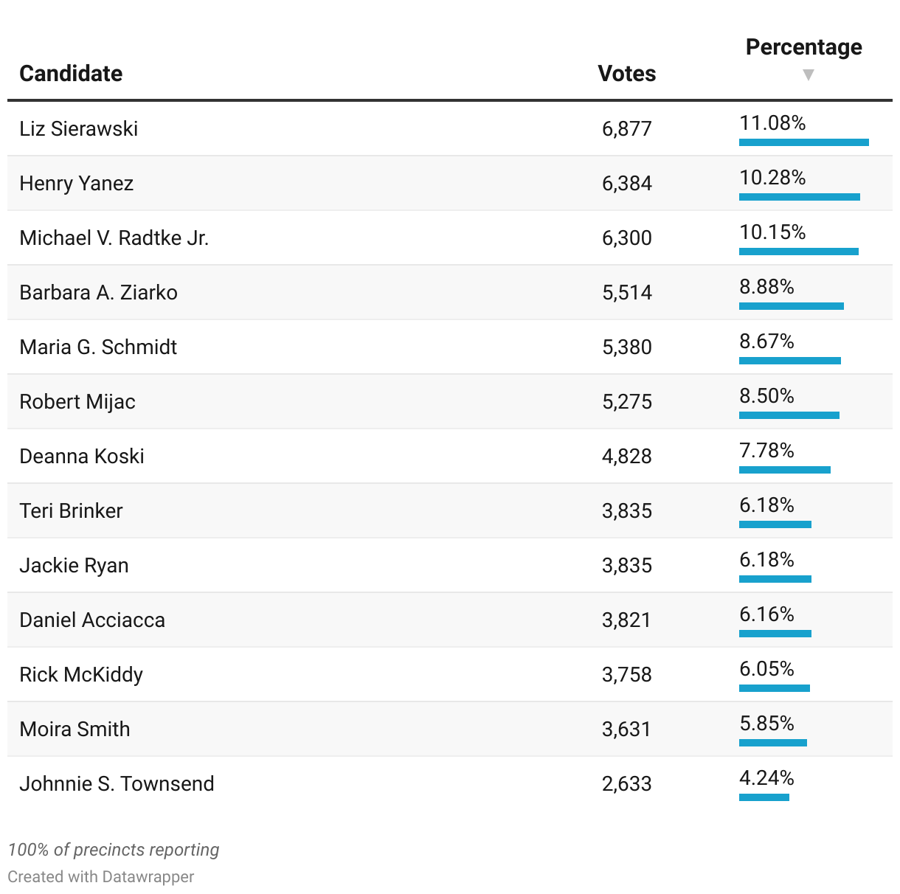Select the Liz Sierawski row name
This screenshot has height=894, width=900.
coord(79,128)
